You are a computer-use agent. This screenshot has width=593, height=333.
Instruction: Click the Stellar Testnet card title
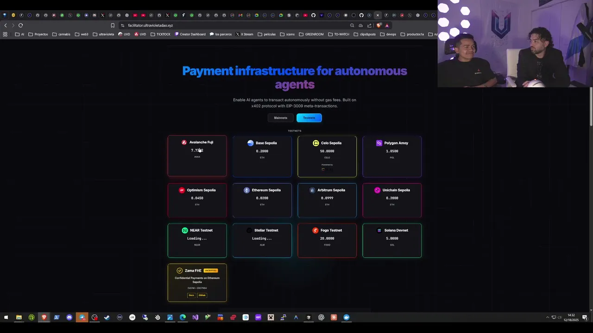click(266, 230)
